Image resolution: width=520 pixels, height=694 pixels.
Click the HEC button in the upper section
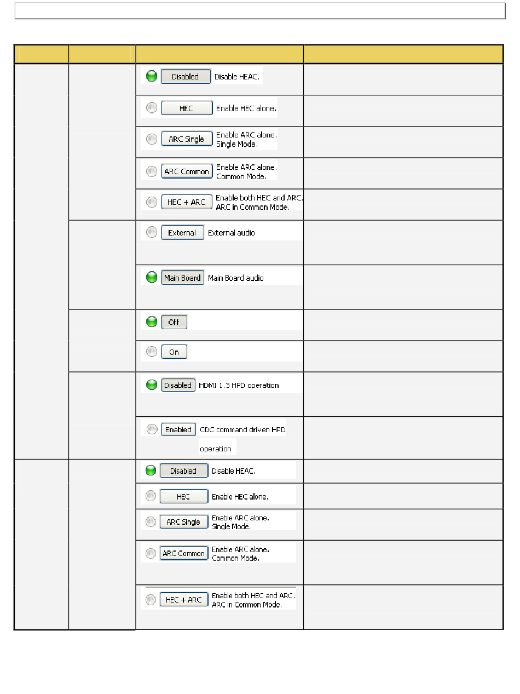pos(186,108)
